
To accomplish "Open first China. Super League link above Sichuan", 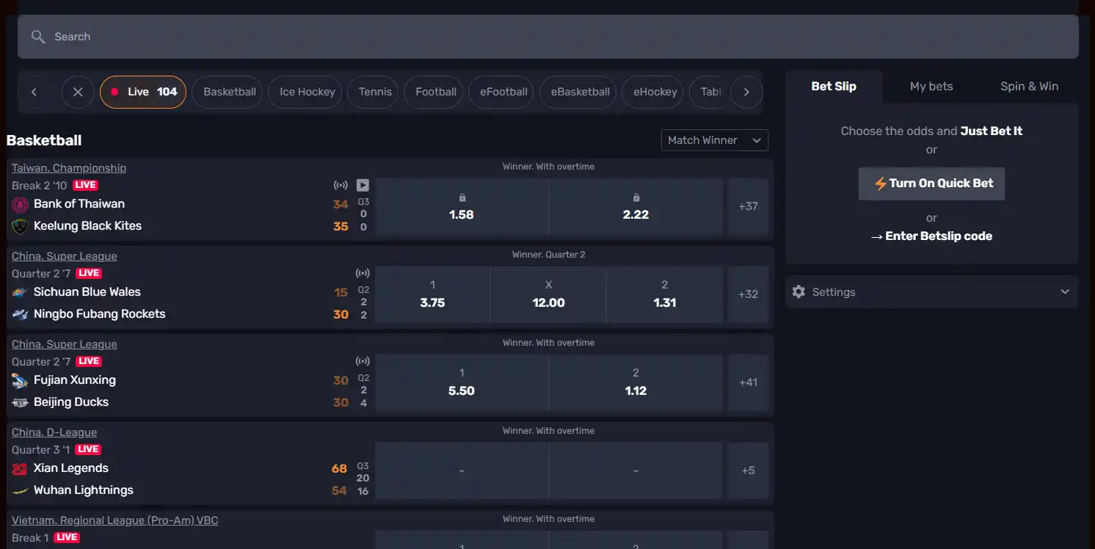I will pyautogui.click(x=65, y=256).
